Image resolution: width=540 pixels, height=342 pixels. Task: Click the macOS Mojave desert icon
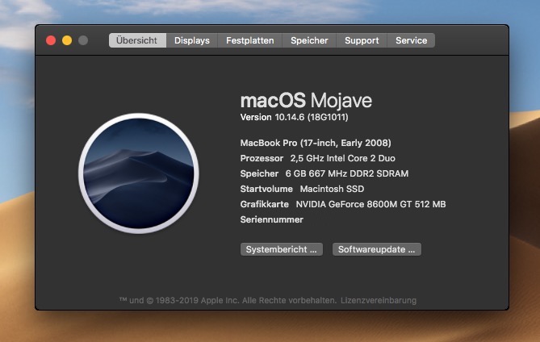(139, 173)
